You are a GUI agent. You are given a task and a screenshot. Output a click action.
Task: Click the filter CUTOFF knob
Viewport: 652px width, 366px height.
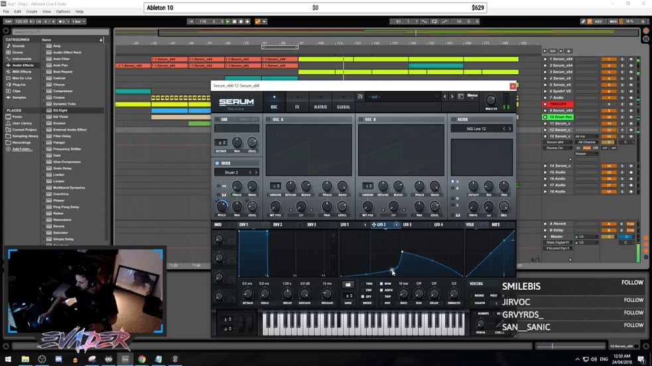click(473, 186)
